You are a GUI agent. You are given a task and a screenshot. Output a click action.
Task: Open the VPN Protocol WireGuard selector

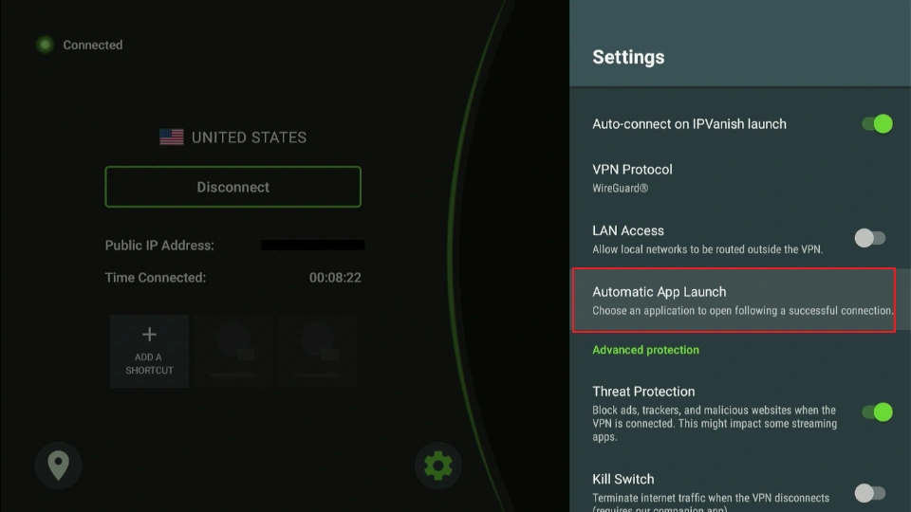coord(633,177)
